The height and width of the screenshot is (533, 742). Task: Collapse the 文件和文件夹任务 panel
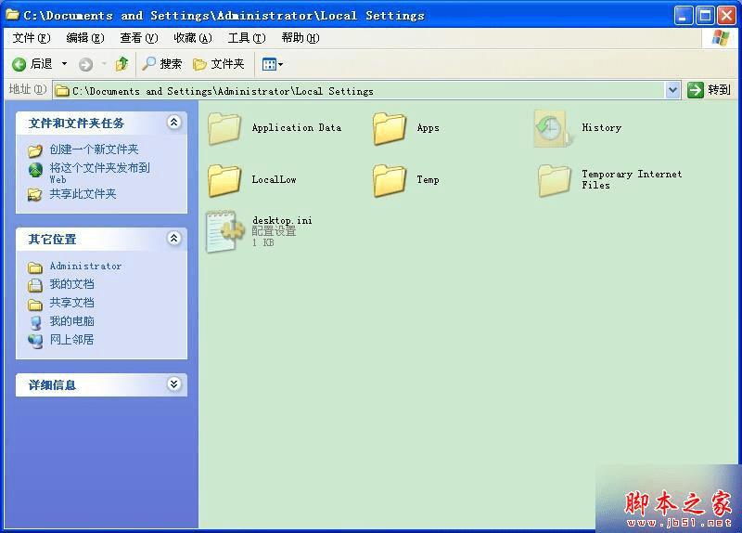click(173, 123)
